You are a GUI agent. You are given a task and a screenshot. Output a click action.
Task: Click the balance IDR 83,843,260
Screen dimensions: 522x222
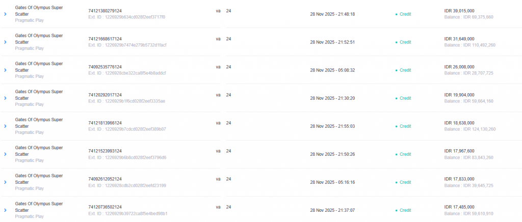click(468, 157)
